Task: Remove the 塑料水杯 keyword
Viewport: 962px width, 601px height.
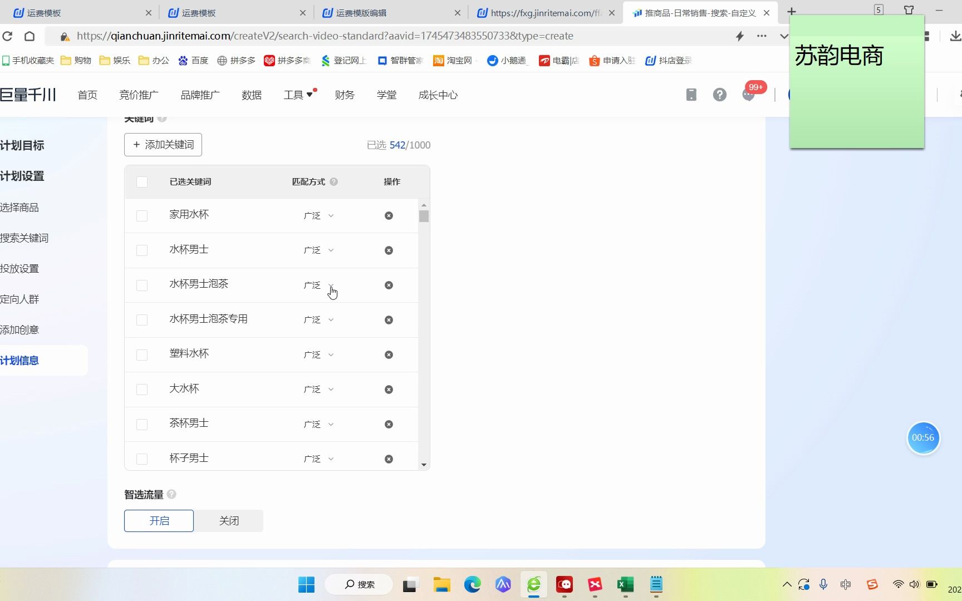Action: [389, 354]
